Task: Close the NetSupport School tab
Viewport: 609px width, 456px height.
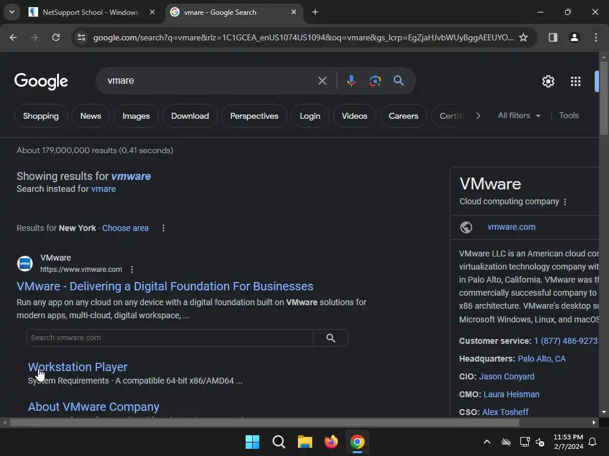Action: 152,12
